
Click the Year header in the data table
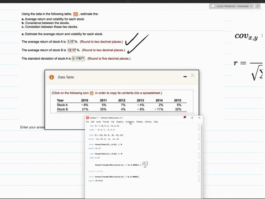click(60, 101)
